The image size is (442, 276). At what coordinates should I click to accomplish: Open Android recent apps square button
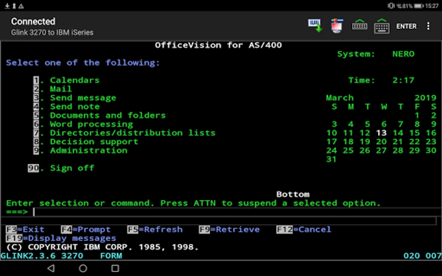(x=115, y=268)
